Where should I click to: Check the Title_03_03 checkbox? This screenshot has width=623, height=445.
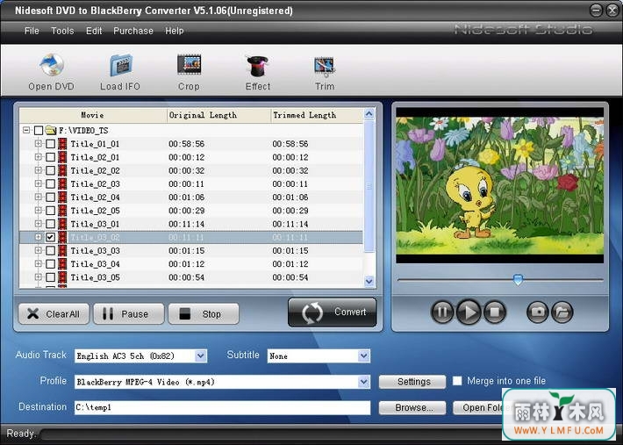51,251
